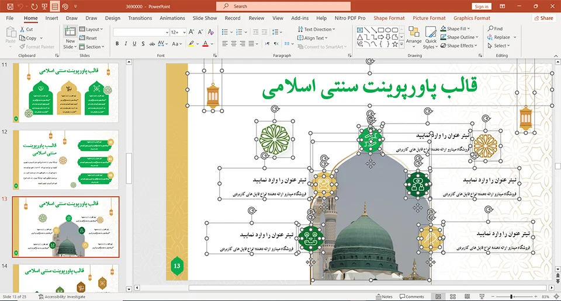Decrease the font size

coord(200,32)
